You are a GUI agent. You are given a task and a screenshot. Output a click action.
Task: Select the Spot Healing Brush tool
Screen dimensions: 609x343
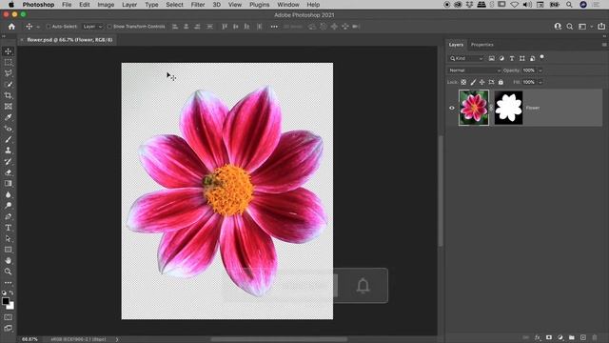coord(9,129)
